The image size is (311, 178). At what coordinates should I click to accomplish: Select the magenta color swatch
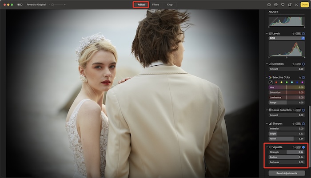point(302,82)
